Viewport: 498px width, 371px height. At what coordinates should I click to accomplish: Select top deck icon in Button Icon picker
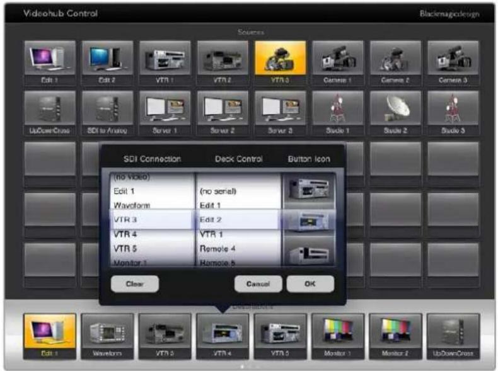click(309, 188)
